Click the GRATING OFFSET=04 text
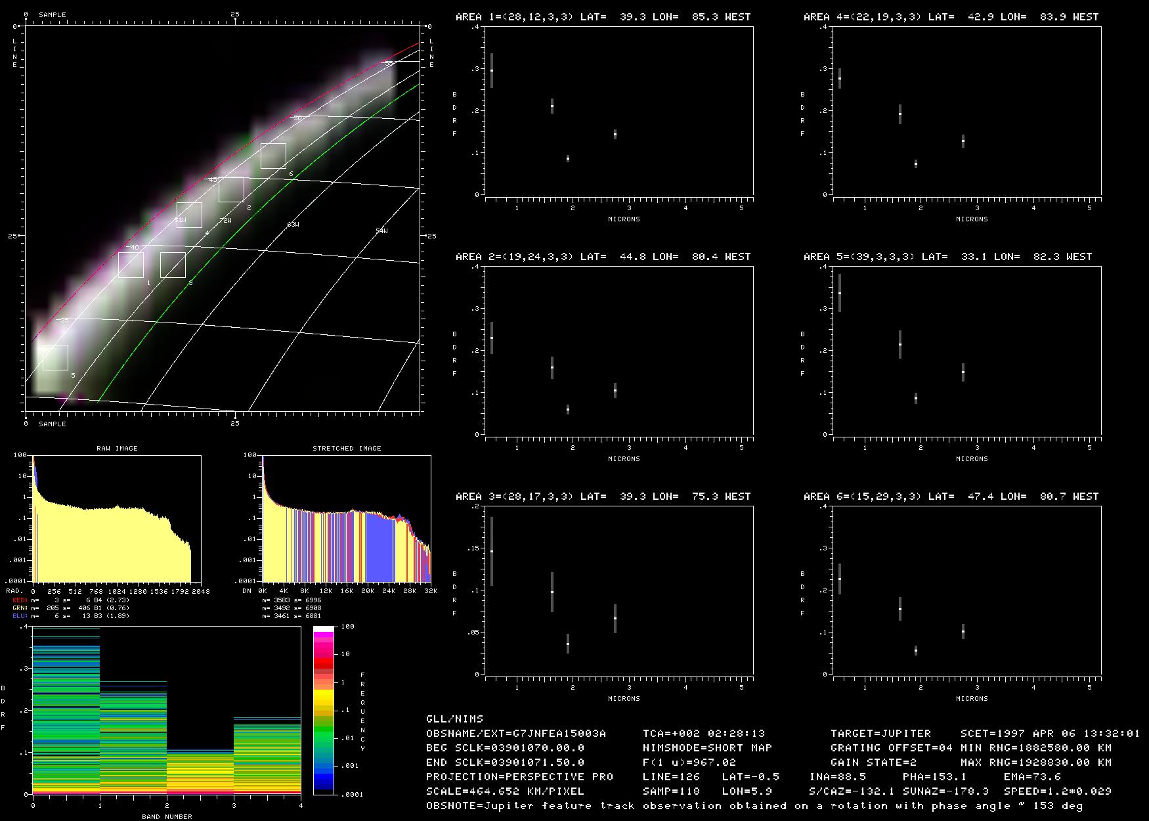Viewport: 1149px width, 821px height. pos(892,748)
